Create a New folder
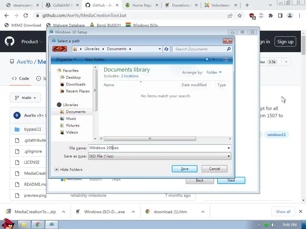Image resolution: width=306 pixels, height=229 pixels. [x=95, y=60]
